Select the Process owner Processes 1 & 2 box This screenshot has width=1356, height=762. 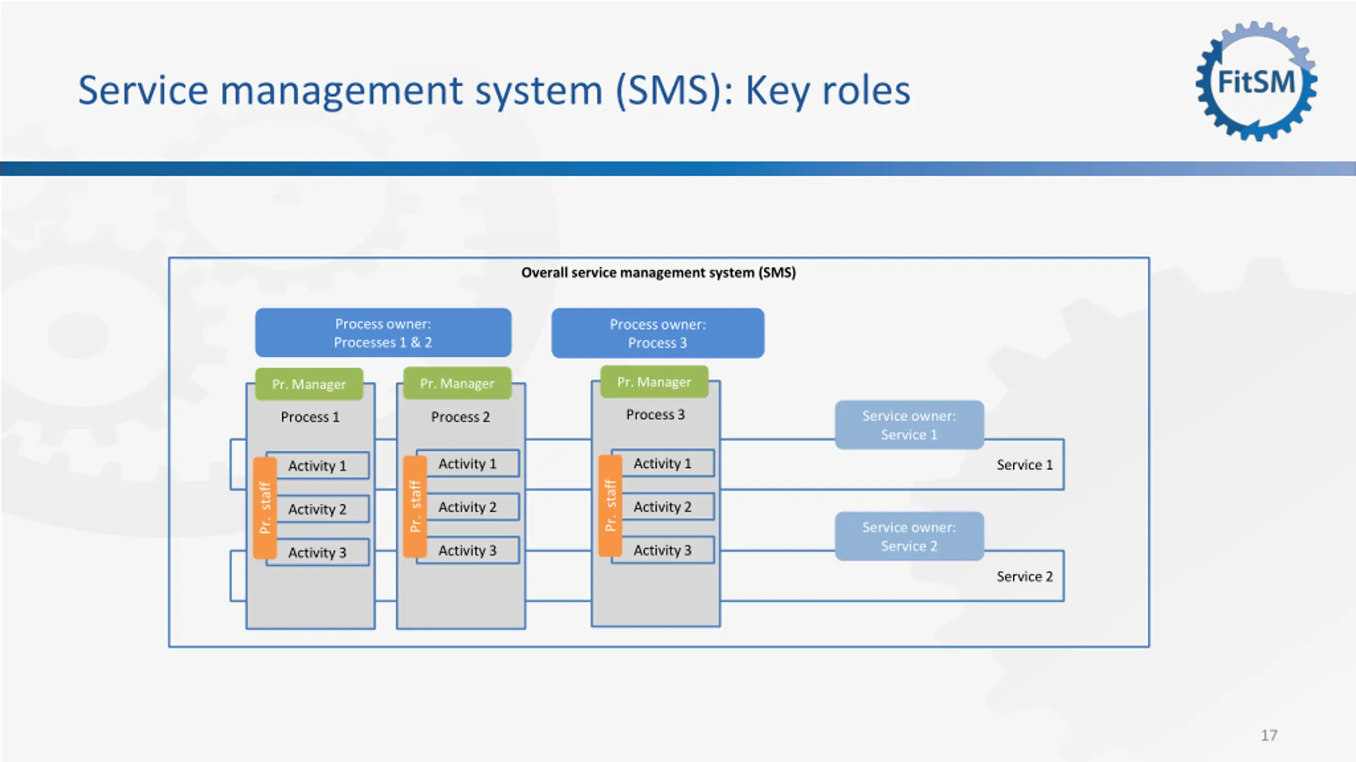coord(383,333)
